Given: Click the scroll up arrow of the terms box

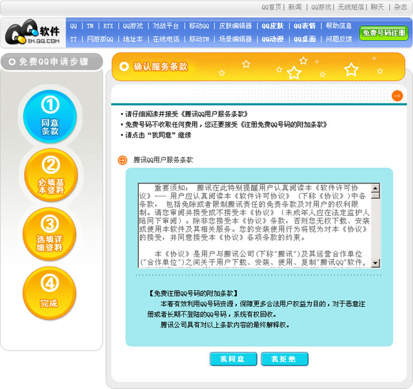Looking at the screenshot, I should pos(376,188).
